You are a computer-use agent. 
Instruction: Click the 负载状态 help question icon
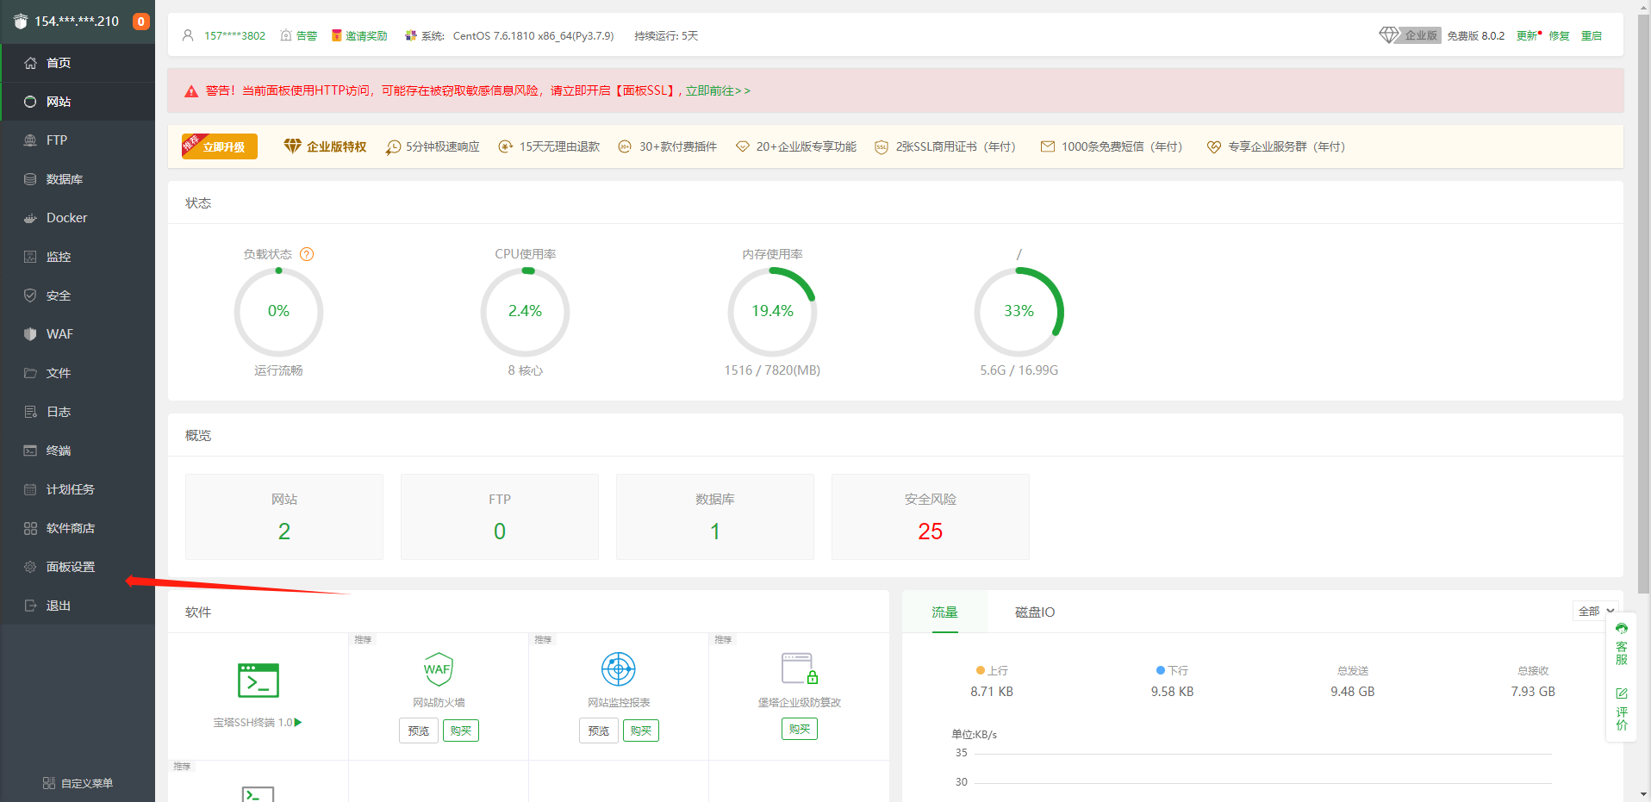point(307,254)
